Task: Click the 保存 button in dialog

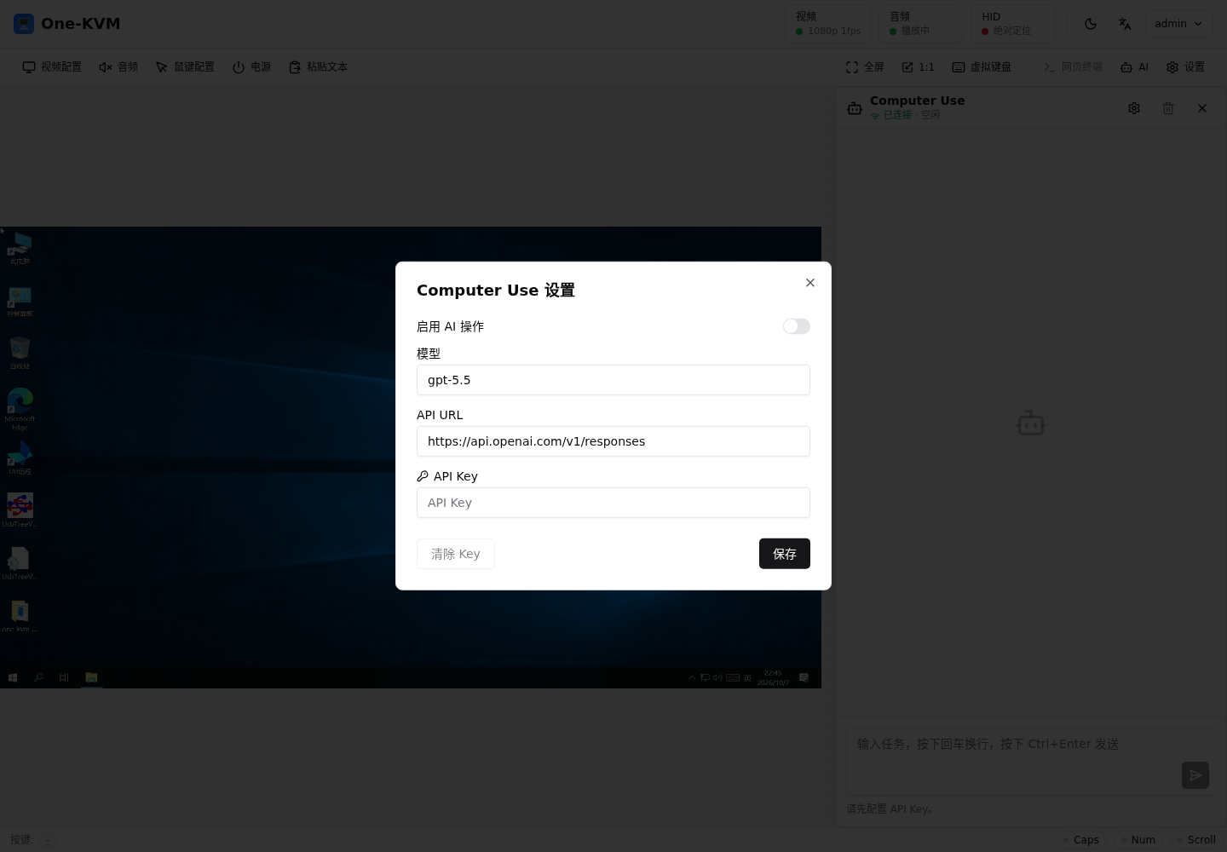Action: [x=784, y=554]
